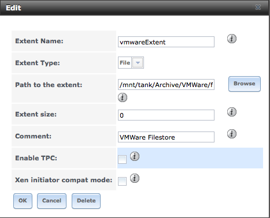Edit the Comment field VMWare Filestore
This screenshot has height=218, width=270.
[166, 137]
